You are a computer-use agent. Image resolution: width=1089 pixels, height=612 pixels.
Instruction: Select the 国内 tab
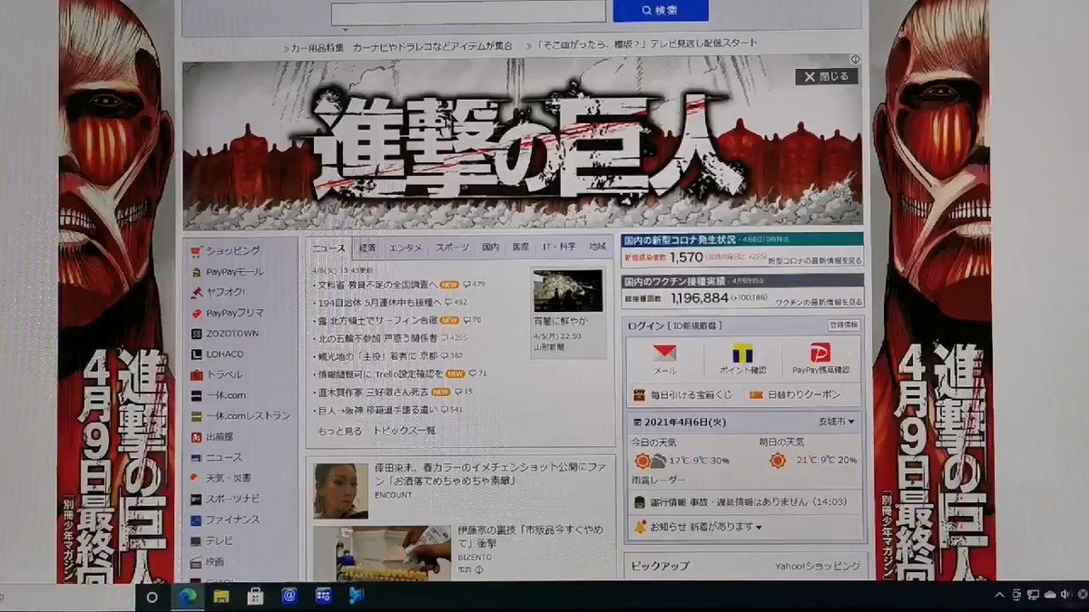coord(490,247)
